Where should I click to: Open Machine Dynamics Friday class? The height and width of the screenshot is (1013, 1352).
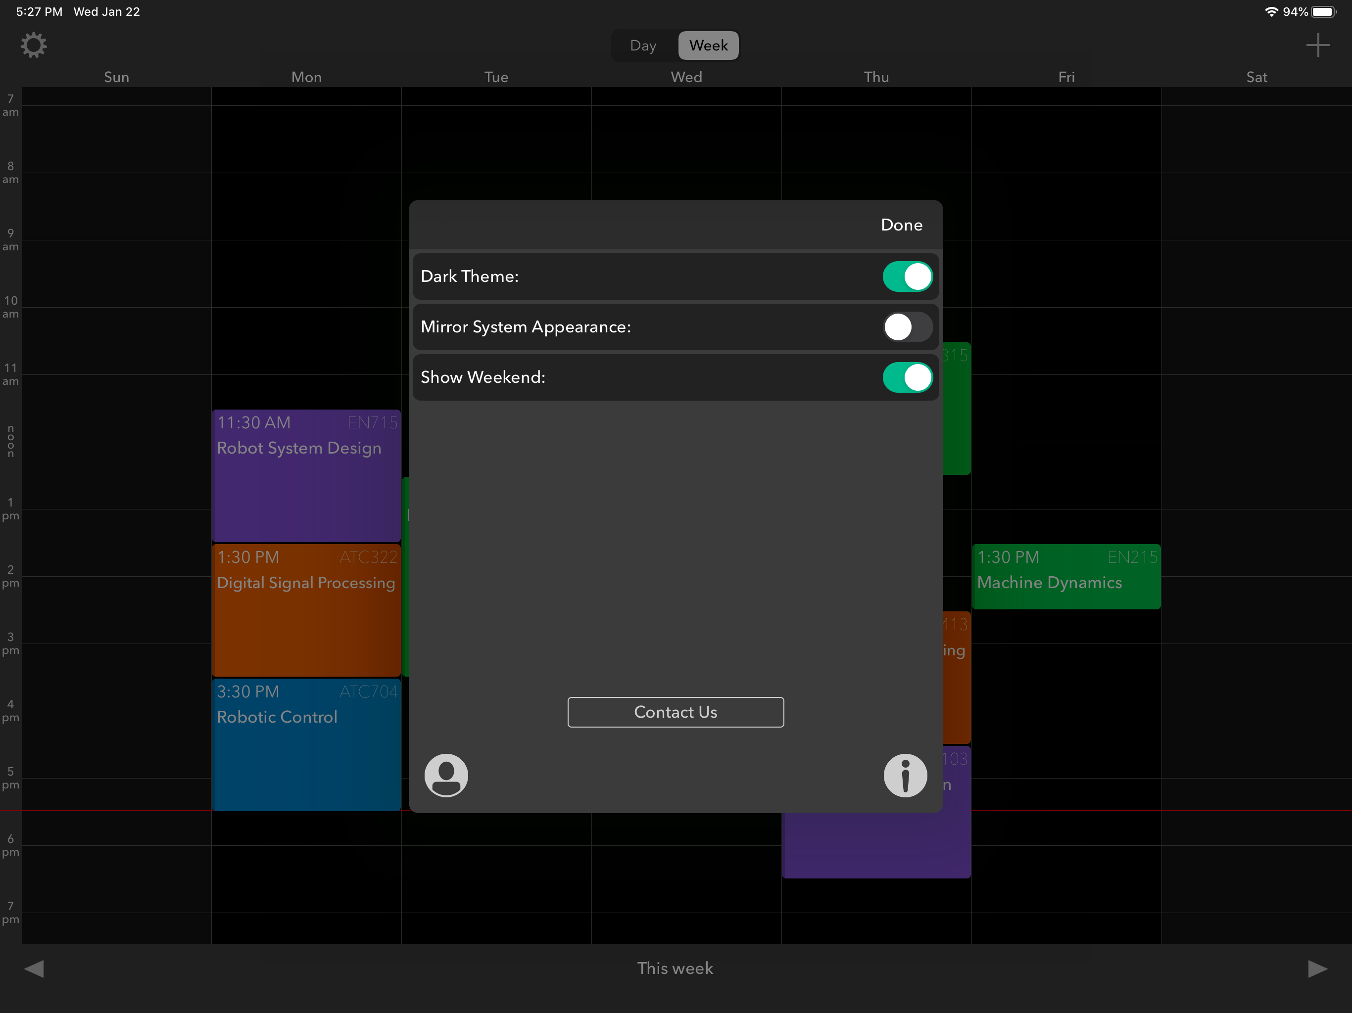1066,576
